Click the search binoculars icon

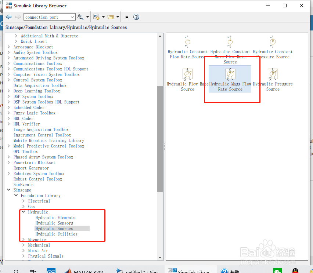[80, 17]
